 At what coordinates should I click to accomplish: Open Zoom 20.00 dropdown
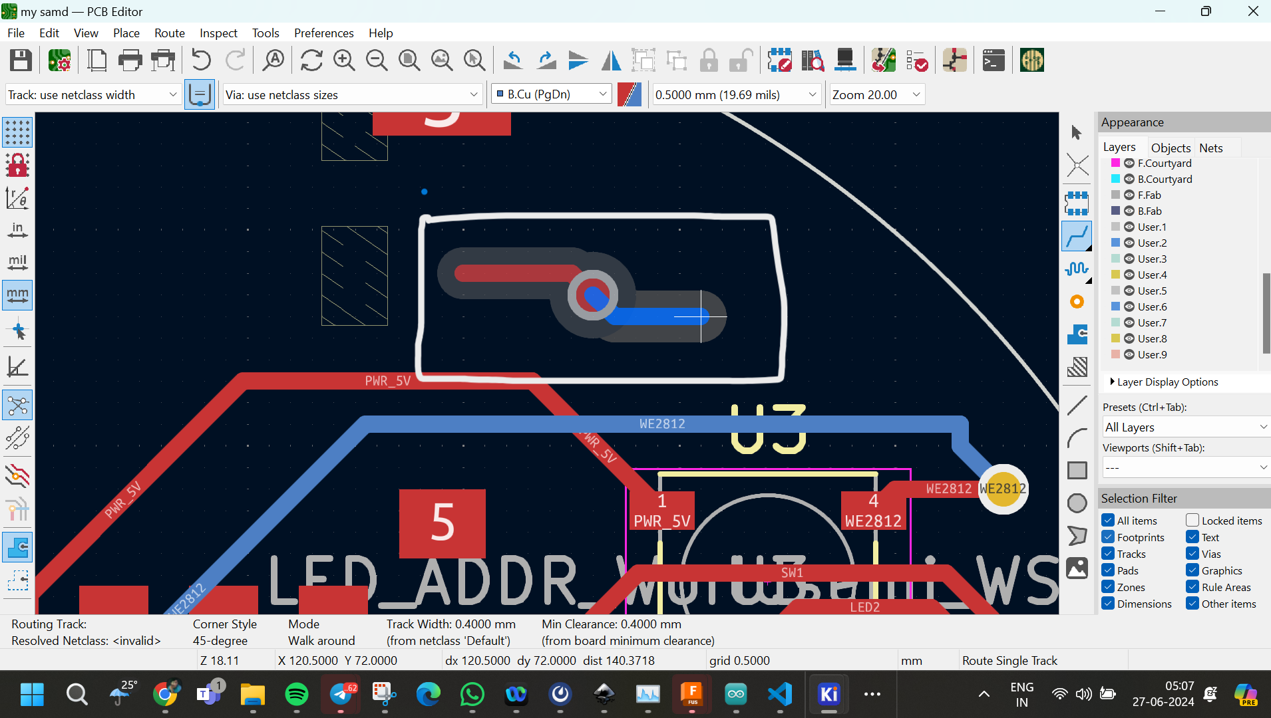876,94
